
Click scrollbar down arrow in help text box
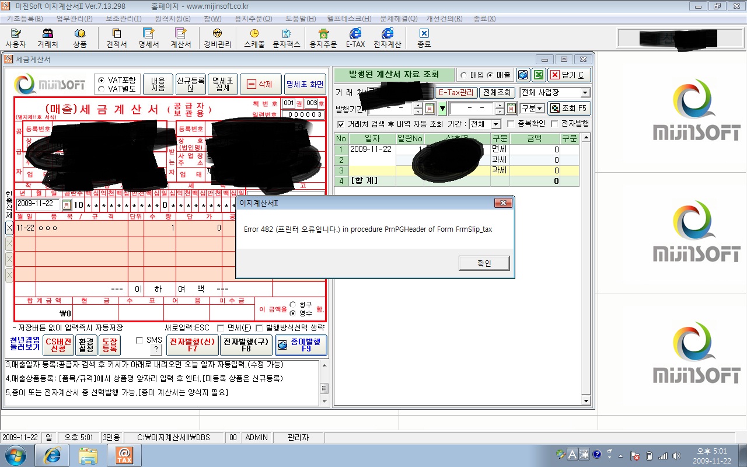(324, 402)
